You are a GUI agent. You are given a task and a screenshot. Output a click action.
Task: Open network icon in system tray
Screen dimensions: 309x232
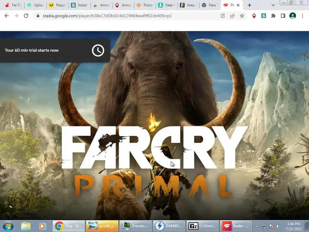(x=264, y=226)
